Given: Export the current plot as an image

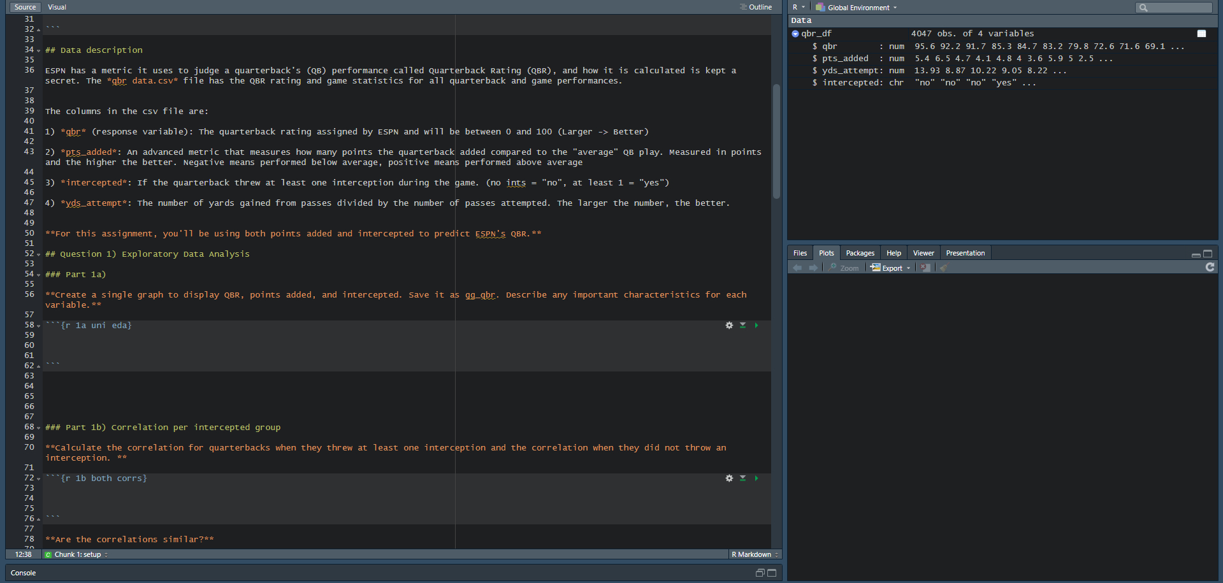Looking at the screenshot, I should coord(890,267).
